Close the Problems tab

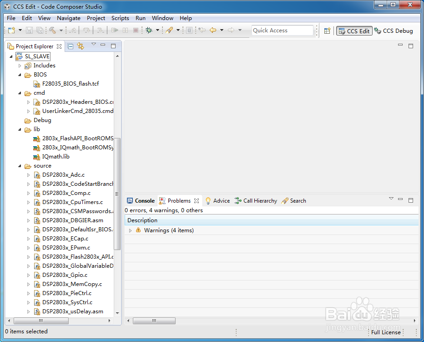click(x=197, y=201)
